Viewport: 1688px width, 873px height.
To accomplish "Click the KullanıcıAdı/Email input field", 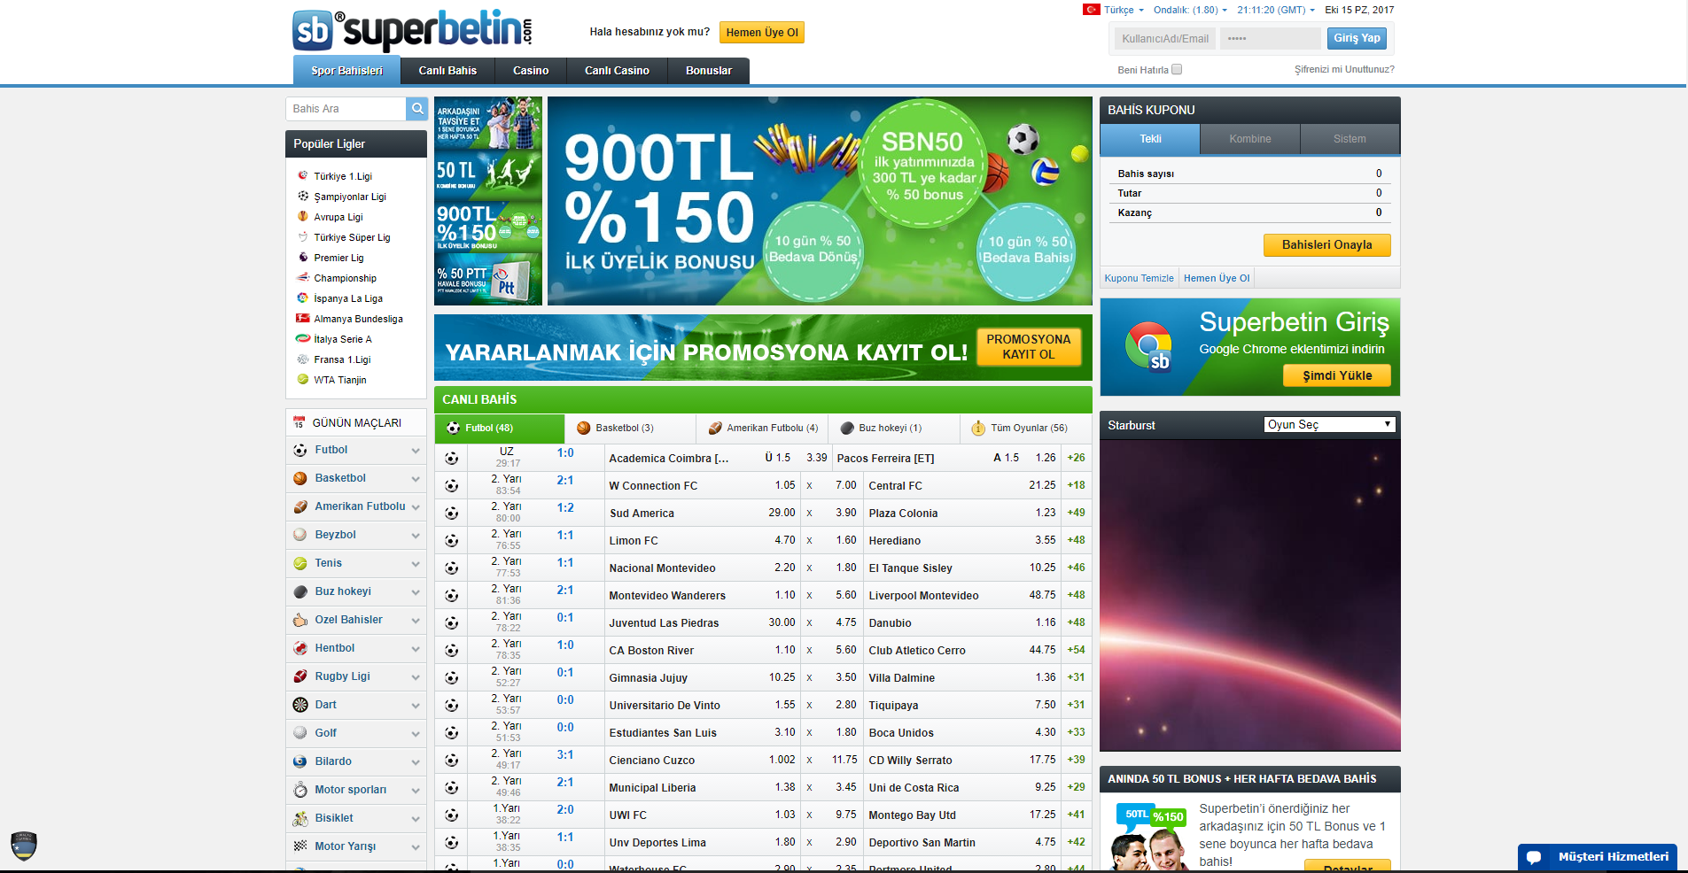I will [x=1164, y=39].
